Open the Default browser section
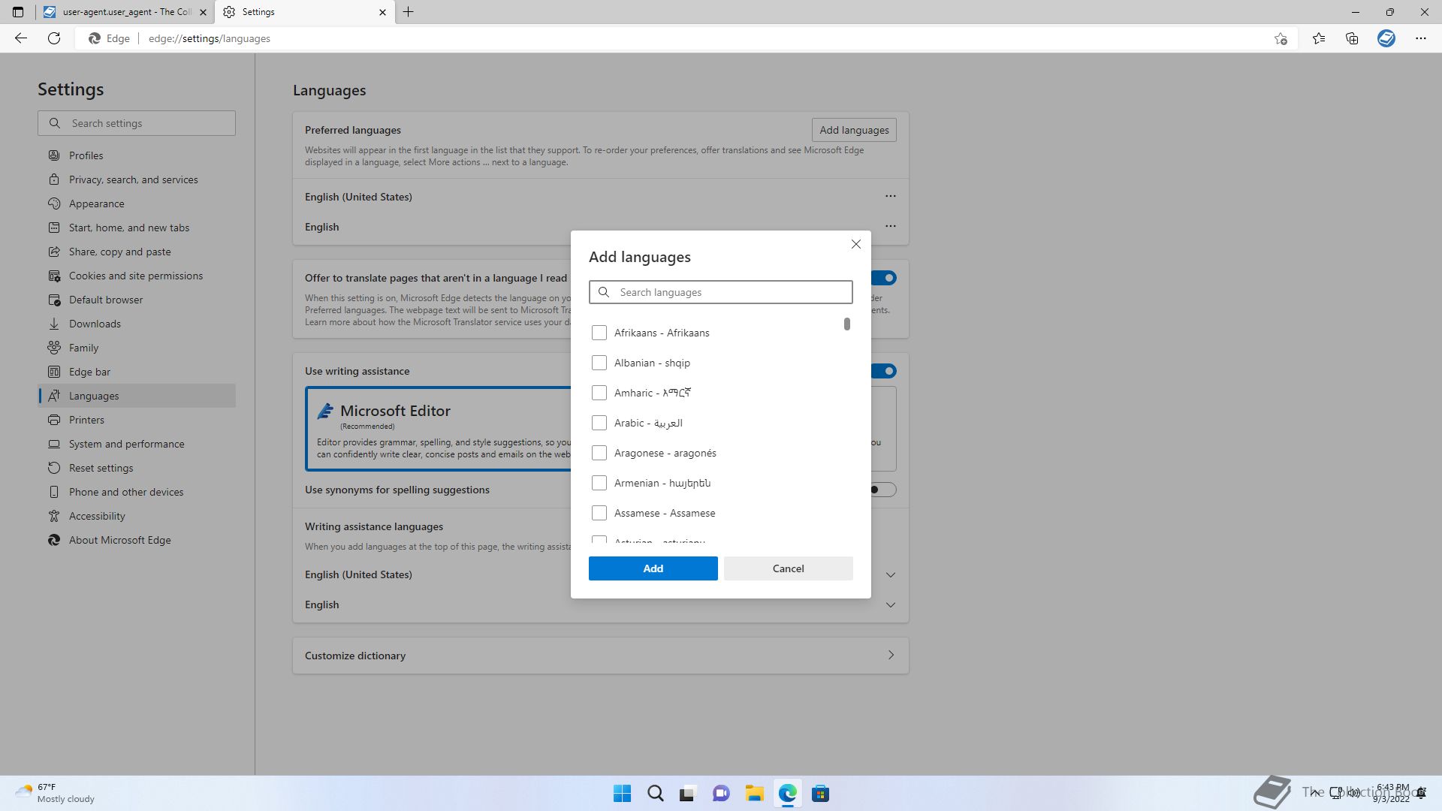This screenshot has height=811, width=1442. (137, 300)
